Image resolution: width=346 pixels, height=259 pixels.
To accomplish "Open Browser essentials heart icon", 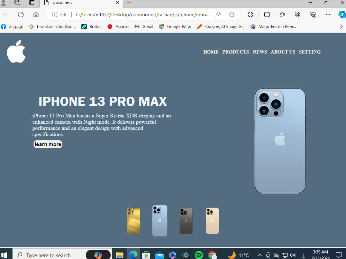I will (x=313, y=15).
